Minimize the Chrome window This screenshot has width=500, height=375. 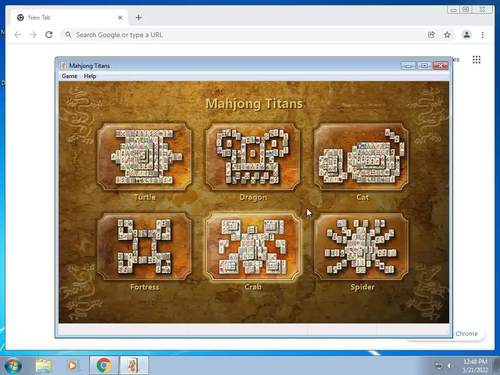(454, 10)
